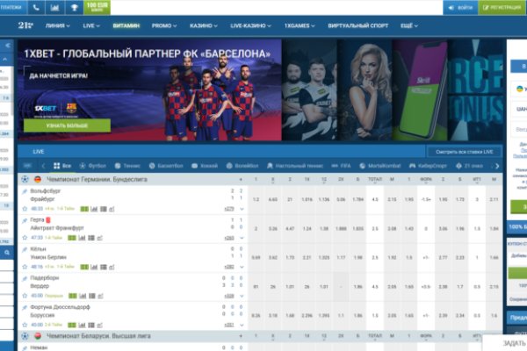This screenshot has width=527, height=351.
Task: Expand the Линия dropdown menu
Action: 59,25
